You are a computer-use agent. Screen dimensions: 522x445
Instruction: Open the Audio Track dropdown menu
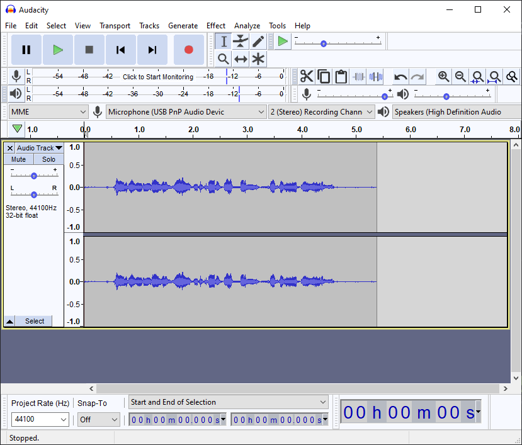[40, 148]
